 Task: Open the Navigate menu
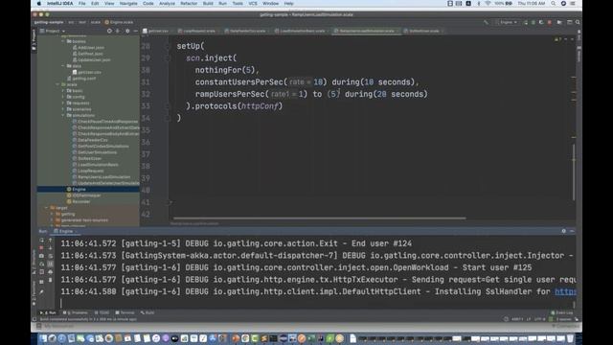click(128, 4)
